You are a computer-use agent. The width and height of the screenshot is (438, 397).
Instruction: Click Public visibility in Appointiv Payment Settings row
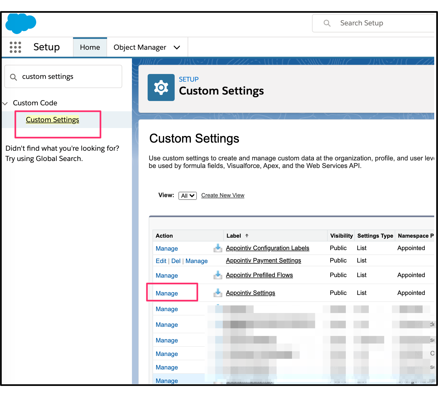[338, 260]
